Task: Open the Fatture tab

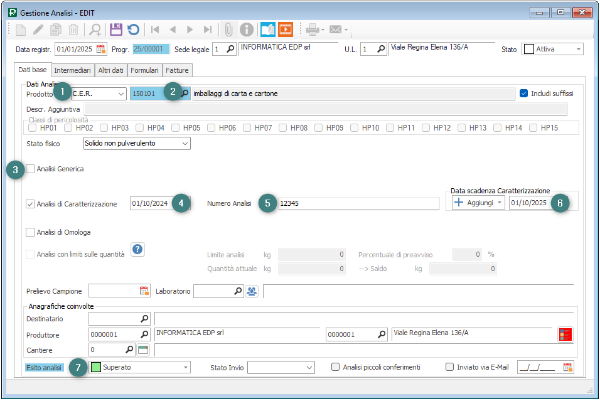Action: coord(177,70)
